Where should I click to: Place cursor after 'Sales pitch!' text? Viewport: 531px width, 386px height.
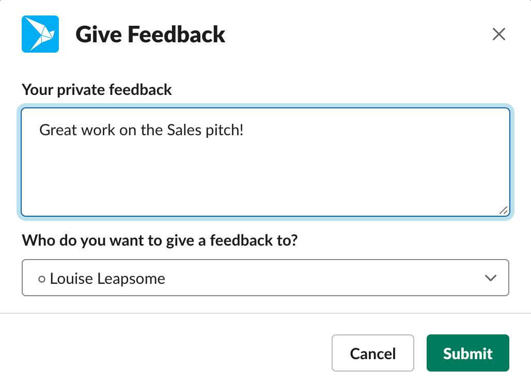point(244,130)
